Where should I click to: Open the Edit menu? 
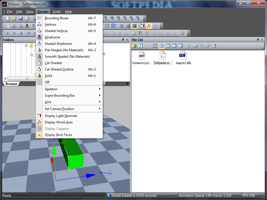pyautogui.click(x=19, y=12)
